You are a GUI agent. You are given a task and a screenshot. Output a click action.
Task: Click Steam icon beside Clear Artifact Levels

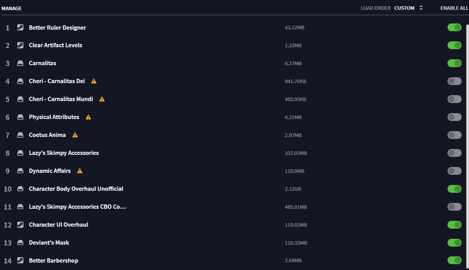click(20, 45)
